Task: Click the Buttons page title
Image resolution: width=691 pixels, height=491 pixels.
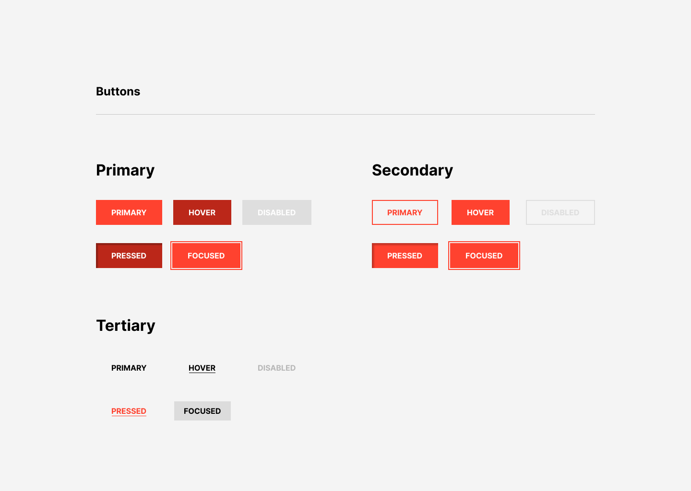Action: click(118, 92)
